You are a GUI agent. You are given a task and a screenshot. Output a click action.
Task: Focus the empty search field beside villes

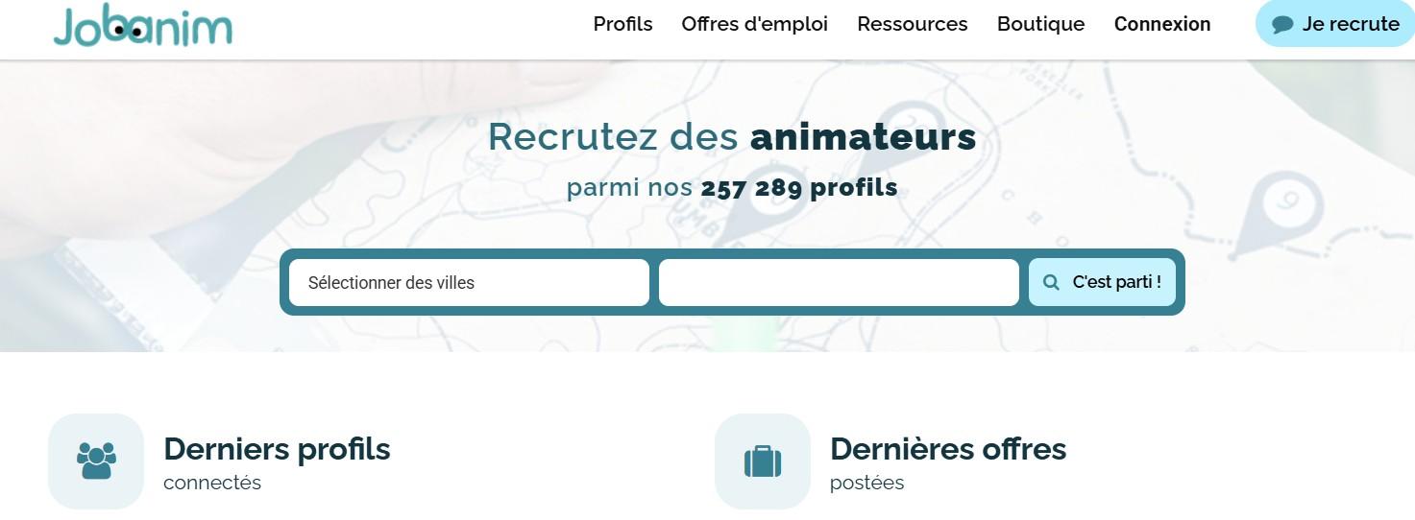(x=839, y=282)
